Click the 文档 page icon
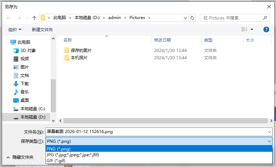Screen dimensions: 276x167 pos(16,76)
